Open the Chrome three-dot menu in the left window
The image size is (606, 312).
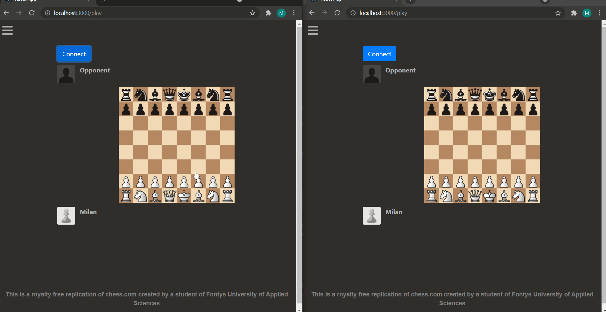tap(294, 13)
